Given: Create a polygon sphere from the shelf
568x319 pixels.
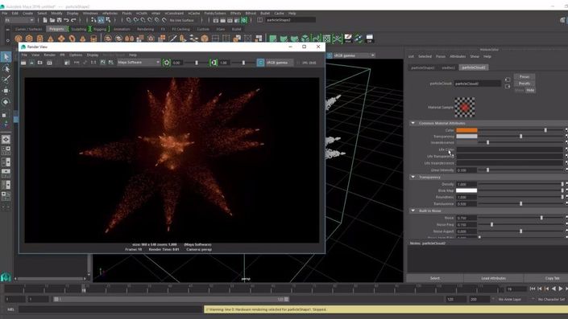Looking at the screenshot, I should click(x=19, y=39).
